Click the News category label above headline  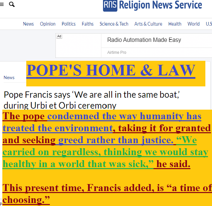tap(9, 77)
